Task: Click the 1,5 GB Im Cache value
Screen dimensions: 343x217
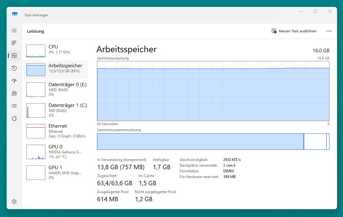Action: point(147,183)
